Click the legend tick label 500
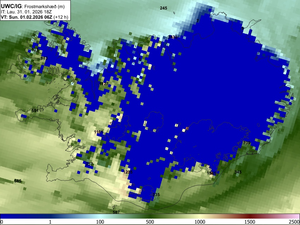This screenshot has width=300, height=225. click(150, 222)
